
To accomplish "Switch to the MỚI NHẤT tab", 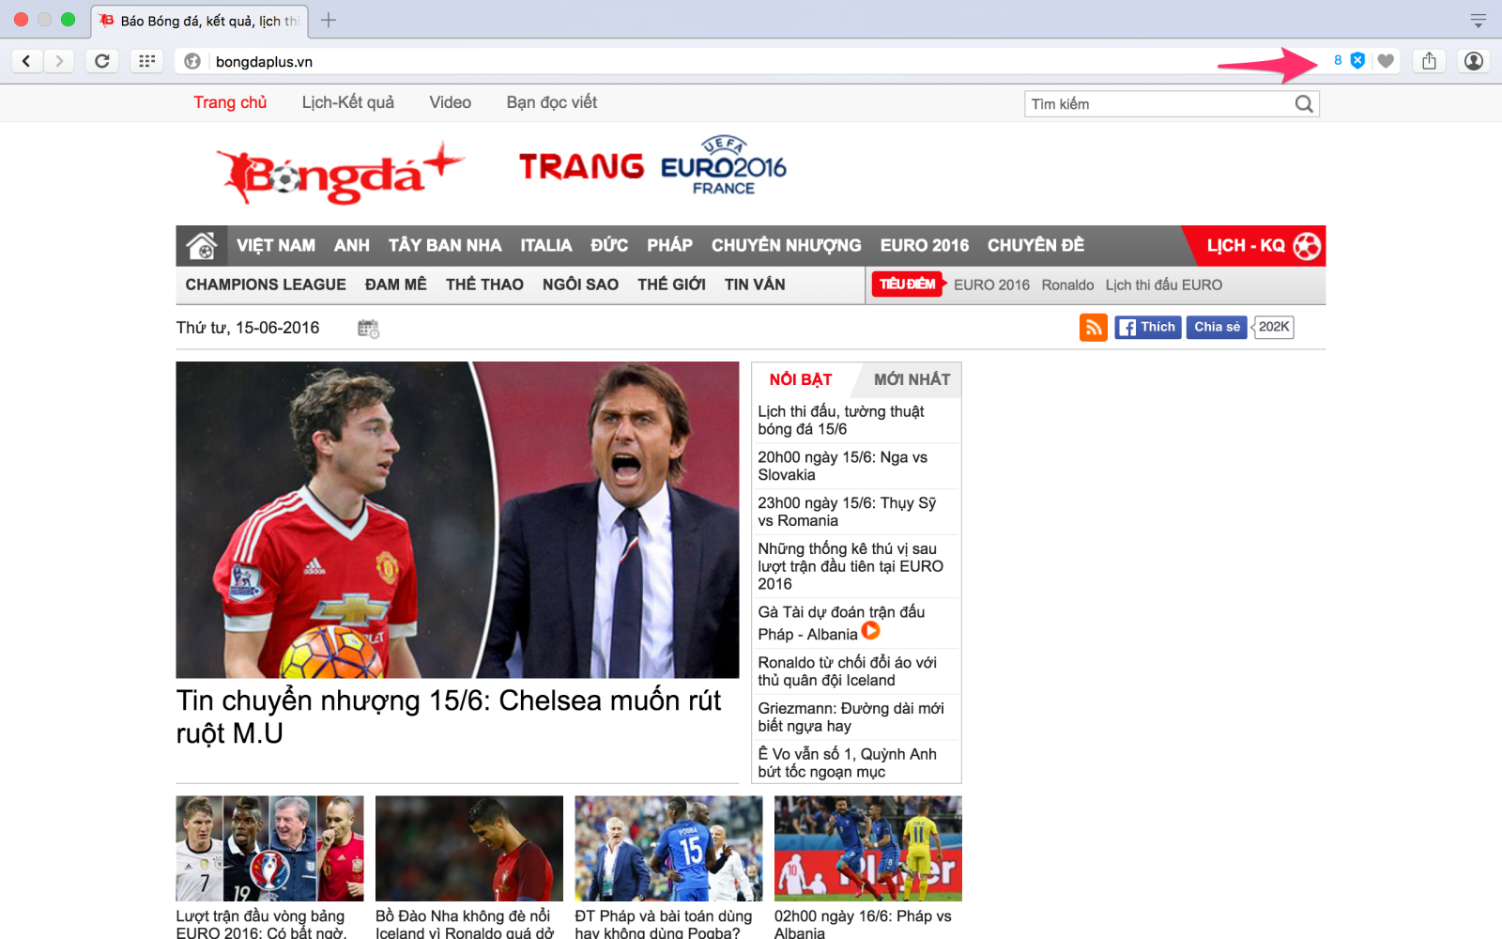I will [912, 379].
